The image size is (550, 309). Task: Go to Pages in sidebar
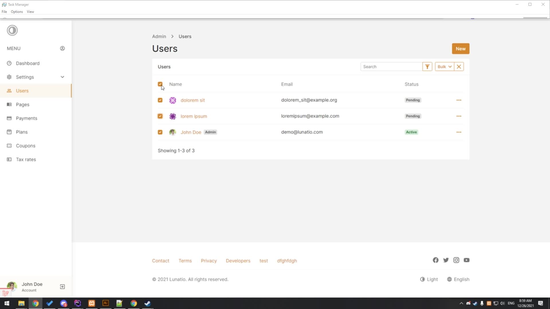[36, 104]
